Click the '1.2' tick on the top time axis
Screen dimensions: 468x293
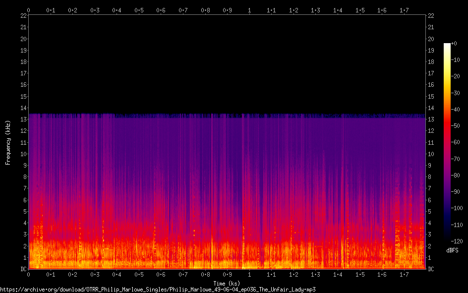click(x=293, y=10)
